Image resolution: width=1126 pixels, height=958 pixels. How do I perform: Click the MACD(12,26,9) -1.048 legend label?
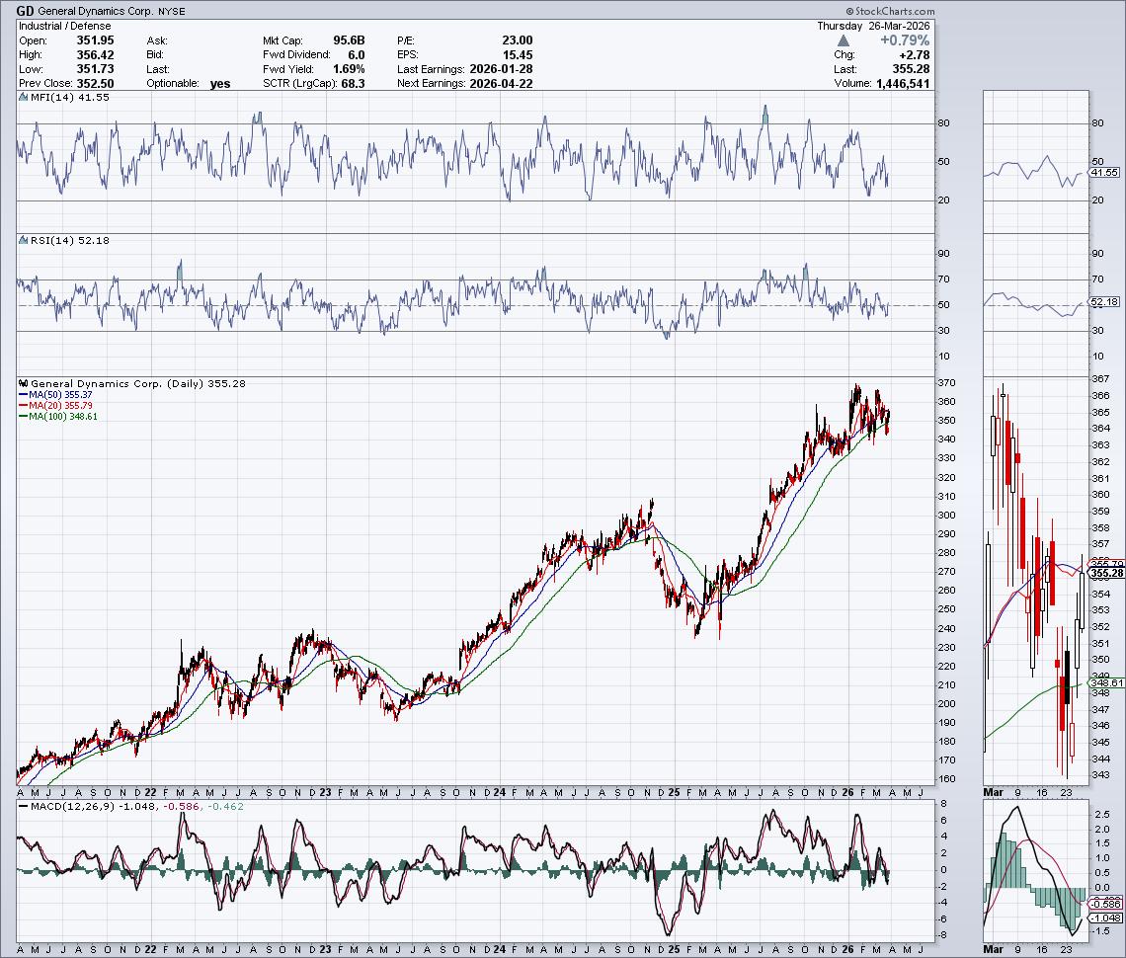pos(86,807)
